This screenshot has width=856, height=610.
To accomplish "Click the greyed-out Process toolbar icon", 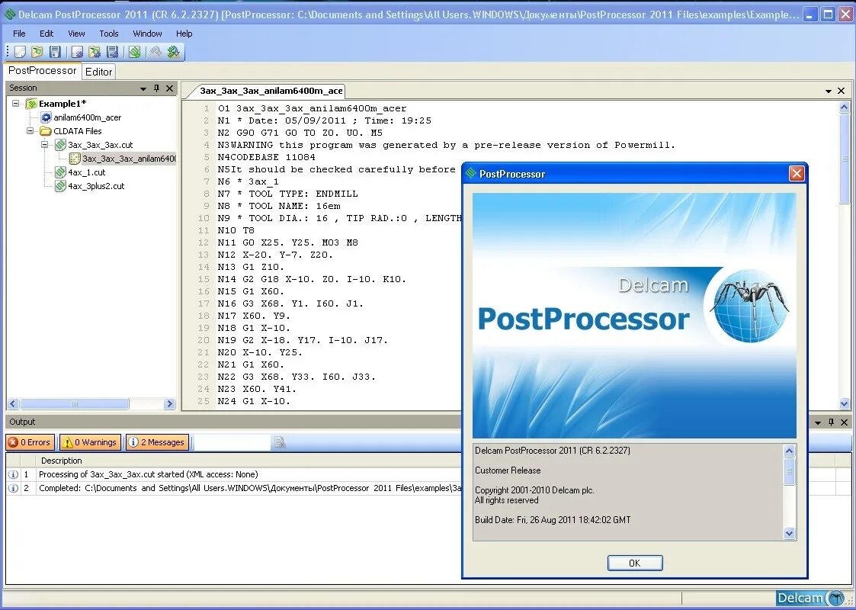I will (156, 52).
